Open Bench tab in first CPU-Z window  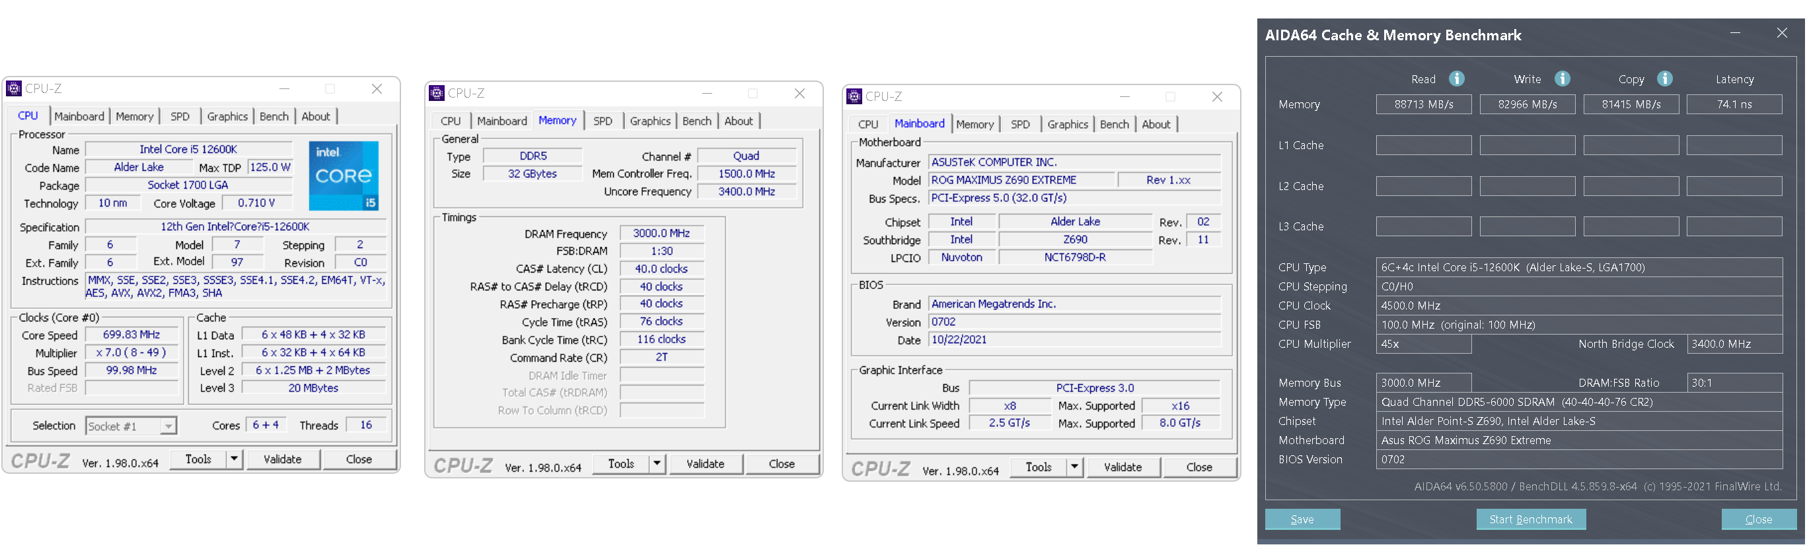(274, 116)
